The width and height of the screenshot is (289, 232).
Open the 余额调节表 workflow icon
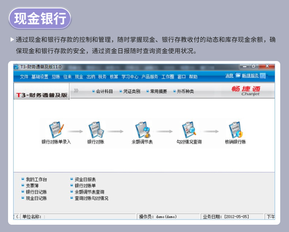point(143,130)
